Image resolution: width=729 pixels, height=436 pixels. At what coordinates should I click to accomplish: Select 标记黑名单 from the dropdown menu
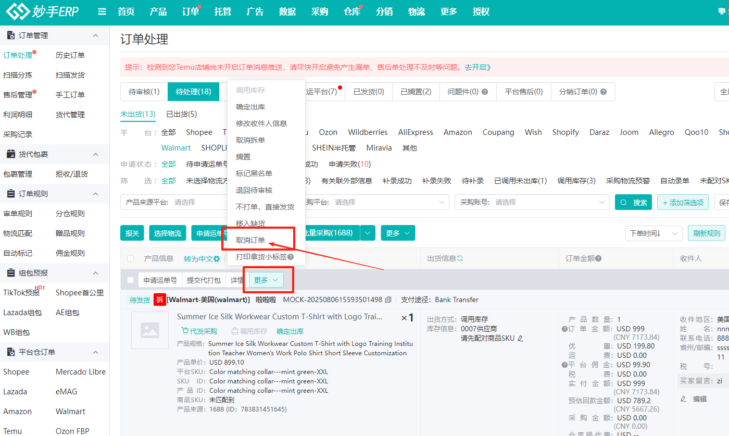click(x=254, y=173)
